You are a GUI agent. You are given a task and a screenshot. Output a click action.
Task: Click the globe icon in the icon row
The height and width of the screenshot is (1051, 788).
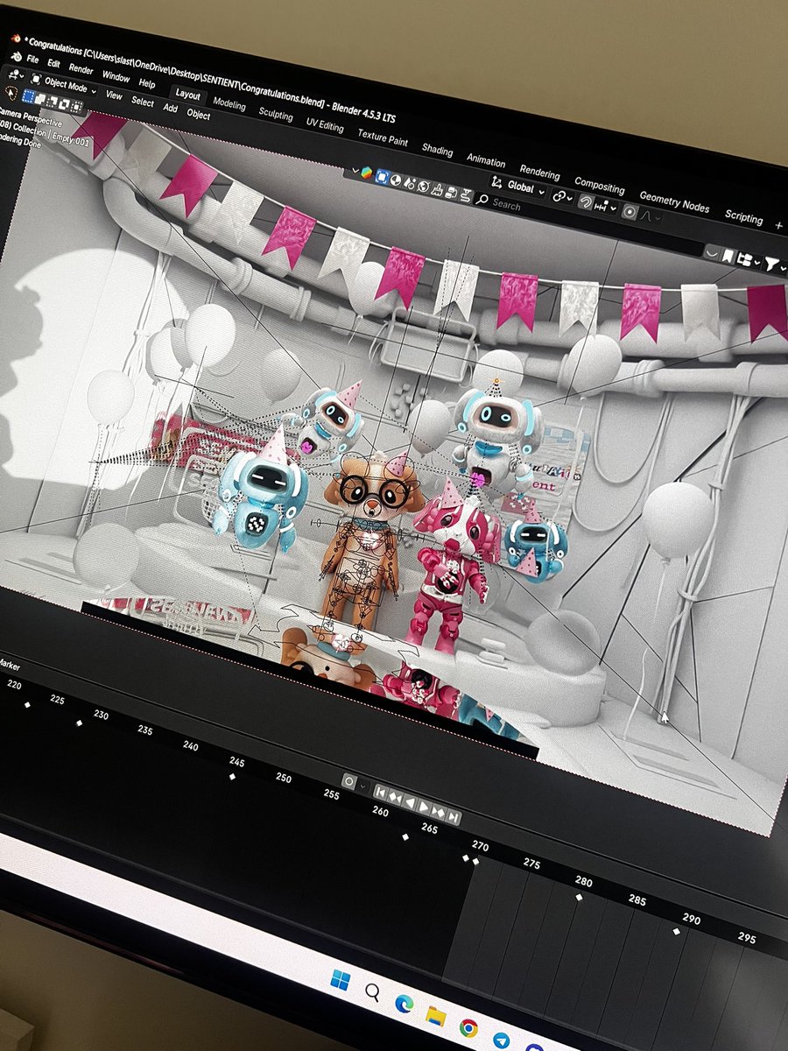pyautogui.click(x=424, y=187)
